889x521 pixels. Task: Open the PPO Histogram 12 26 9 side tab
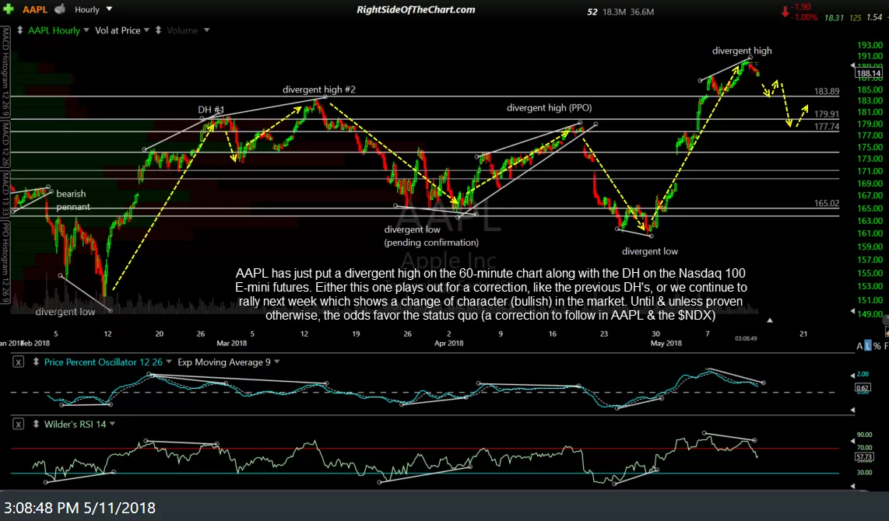click(5, 261)
